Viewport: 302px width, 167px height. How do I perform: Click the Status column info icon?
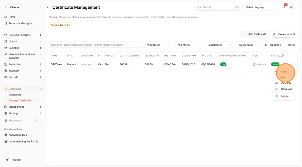click(x=282, y=56)
